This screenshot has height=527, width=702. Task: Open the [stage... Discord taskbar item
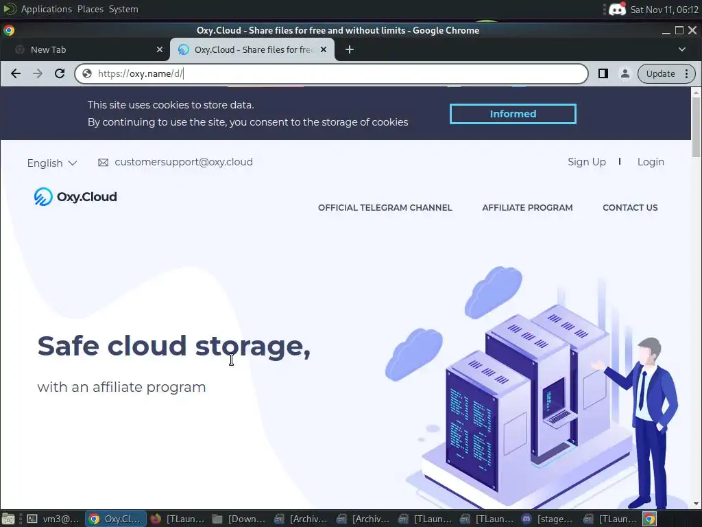pos(548,519)
